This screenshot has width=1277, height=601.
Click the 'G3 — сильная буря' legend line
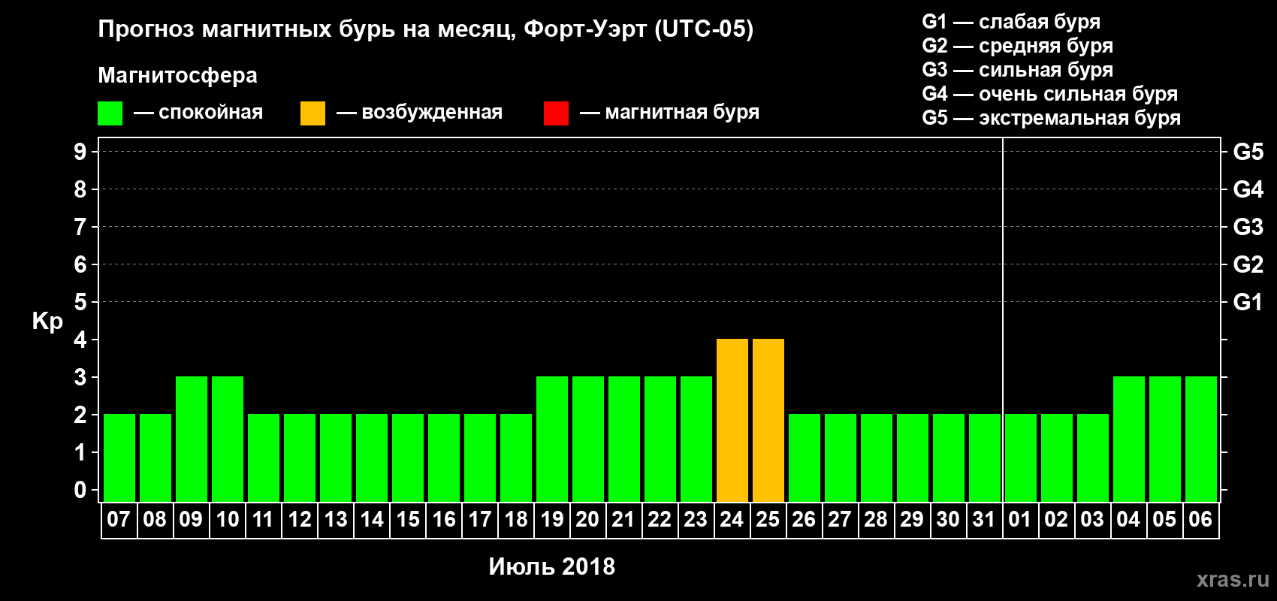coord(1018,70)
